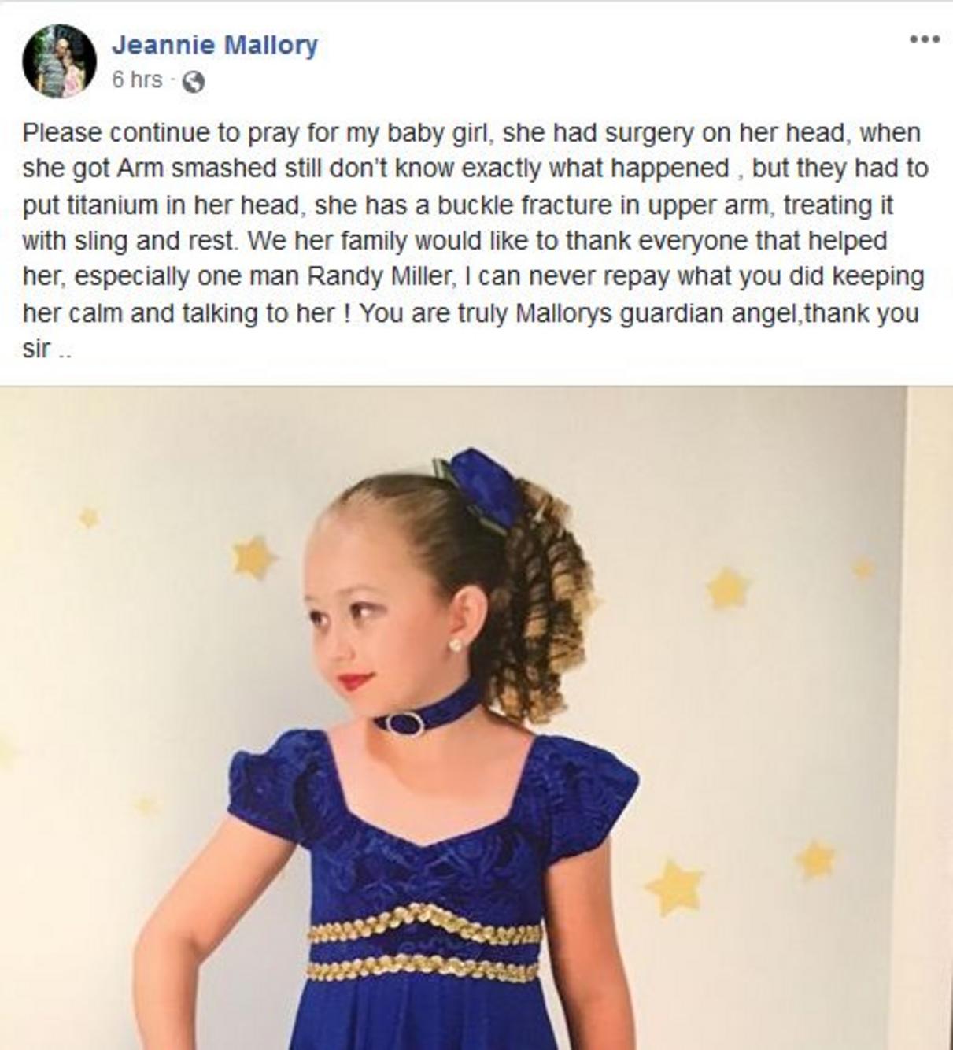The image size is (953, 1050).
Task: Click the oval choker buckle in the photo
Action: (x=405, y=723)
